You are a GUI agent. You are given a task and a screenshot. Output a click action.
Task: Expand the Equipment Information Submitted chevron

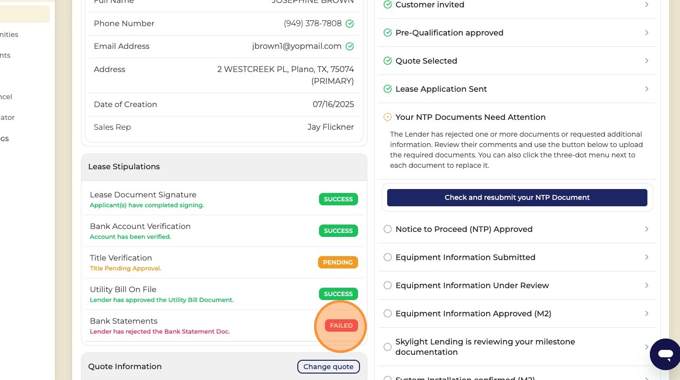tap(647, 257)
